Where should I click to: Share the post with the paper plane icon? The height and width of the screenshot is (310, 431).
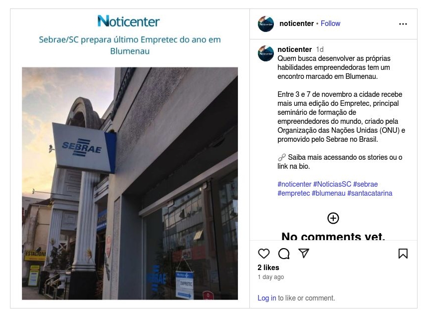tap(304, 253)
